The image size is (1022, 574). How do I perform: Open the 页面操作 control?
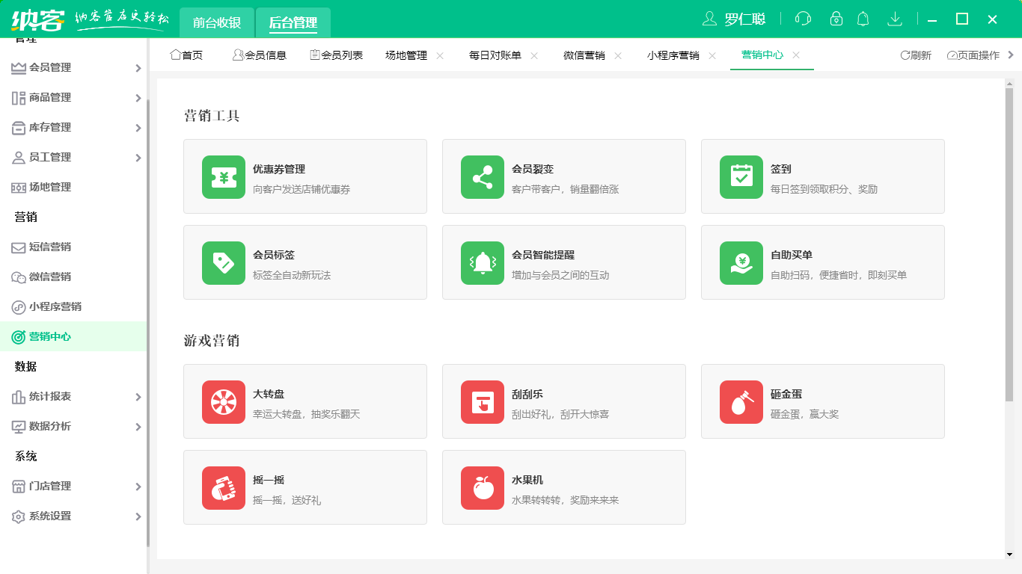click(x=975, y=55)
